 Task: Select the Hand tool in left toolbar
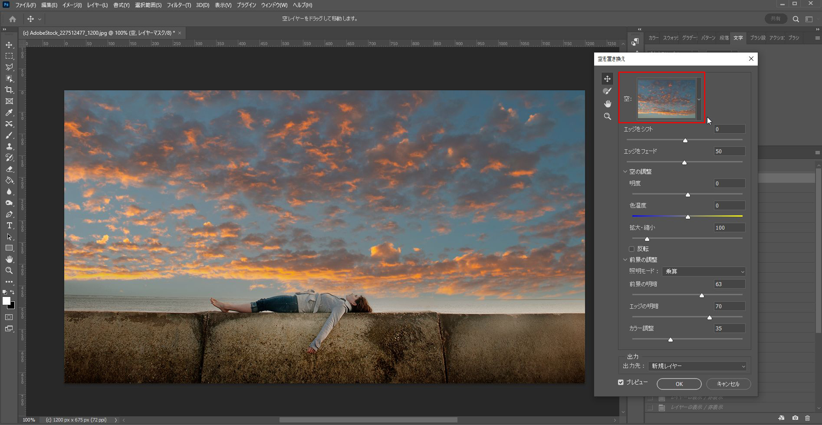[9, 259]
